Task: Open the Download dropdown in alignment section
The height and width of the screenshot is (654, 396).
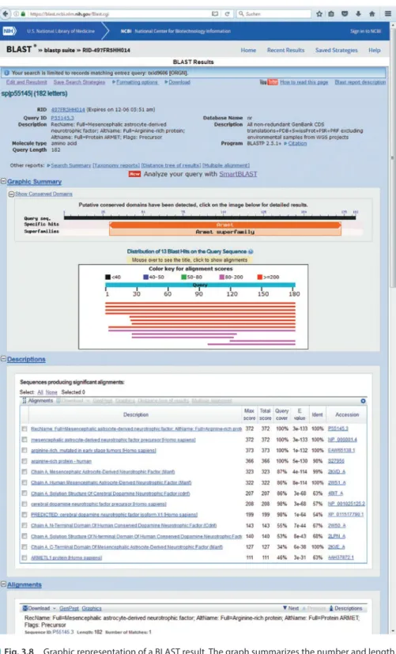Action: point(40,608)
